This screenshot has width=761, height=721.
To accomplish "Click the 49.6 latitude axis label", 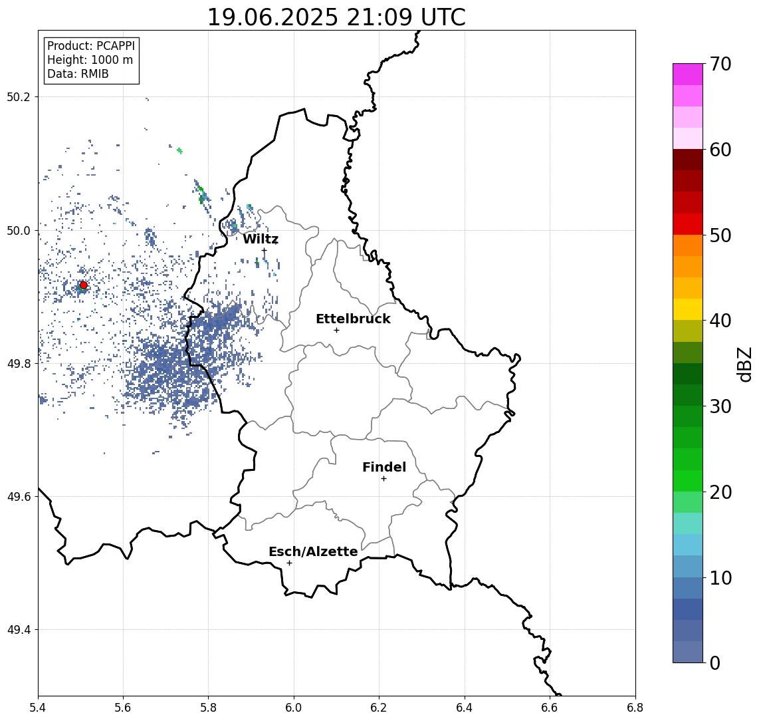I will [x=19, y=497].
